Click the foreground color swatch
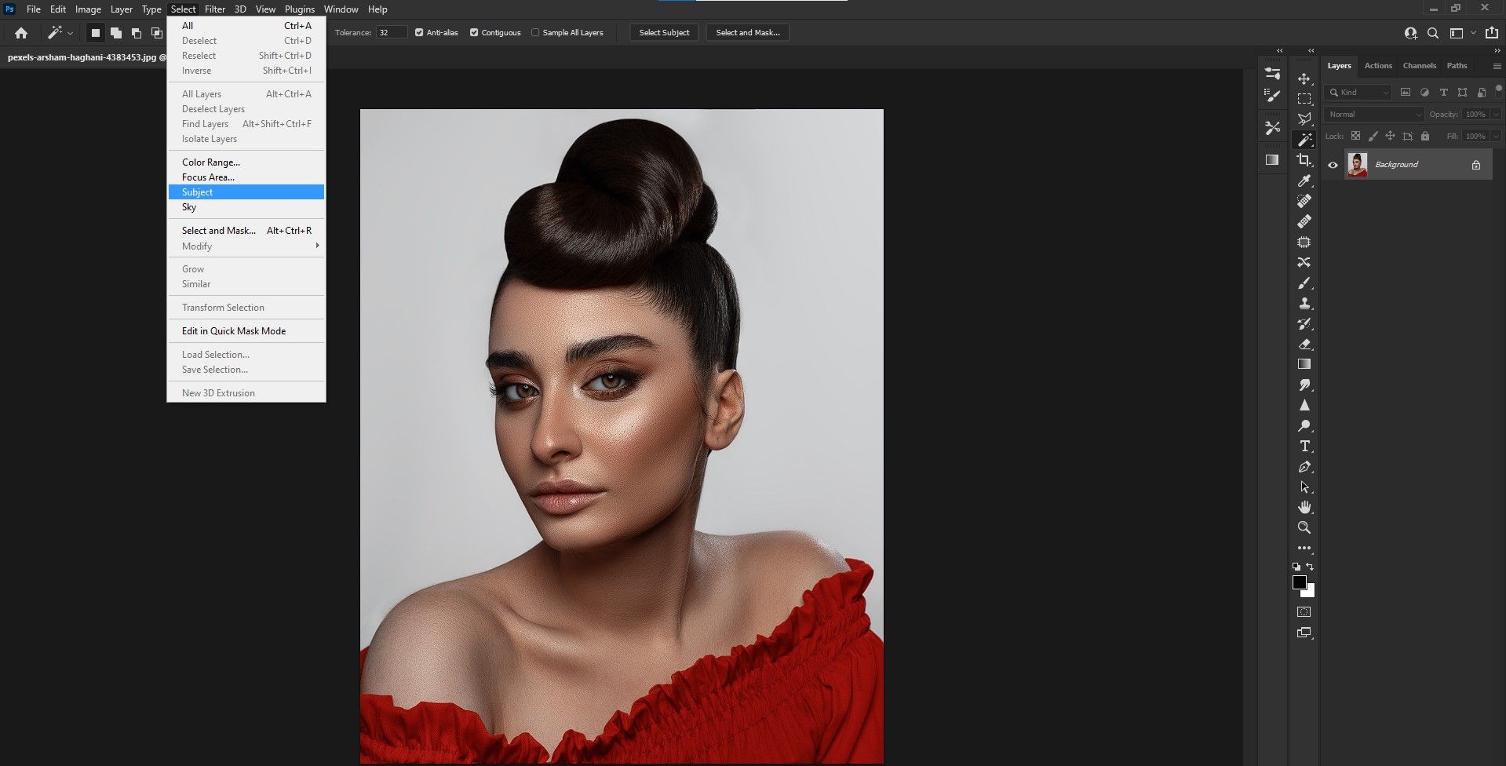This screenshot has width=1506, height=766. (x=1299, y=582)
